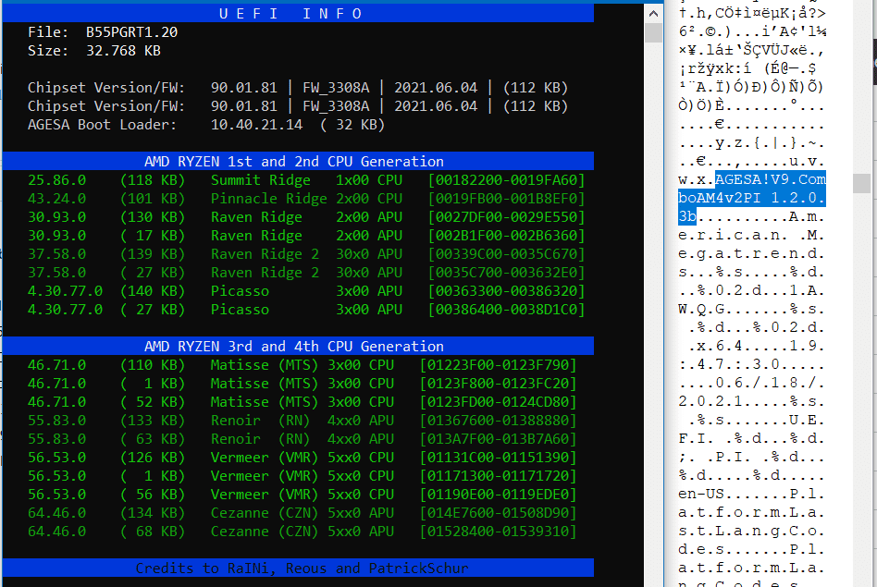
Task: Click the 'AMD RYZEN 3rd and 4th CPU Generation' header
Action: coord(298,346)
